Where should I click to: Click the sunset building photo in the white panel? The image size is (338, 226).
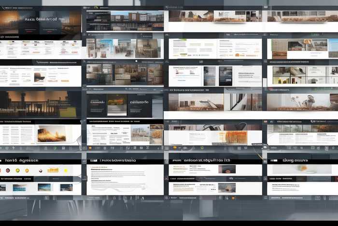51,134
